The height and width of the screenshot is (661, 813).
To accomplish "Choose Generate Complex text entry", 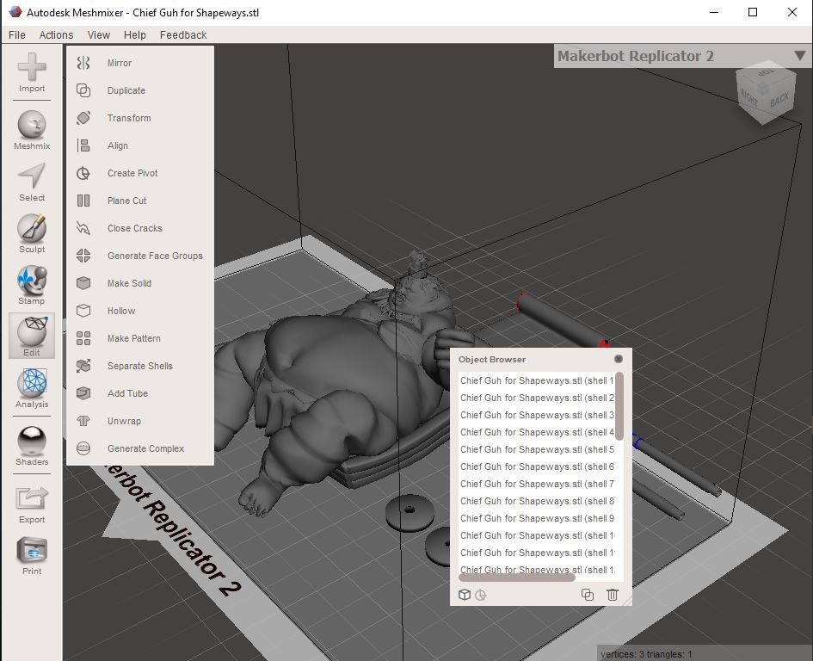I will (145, 448).
